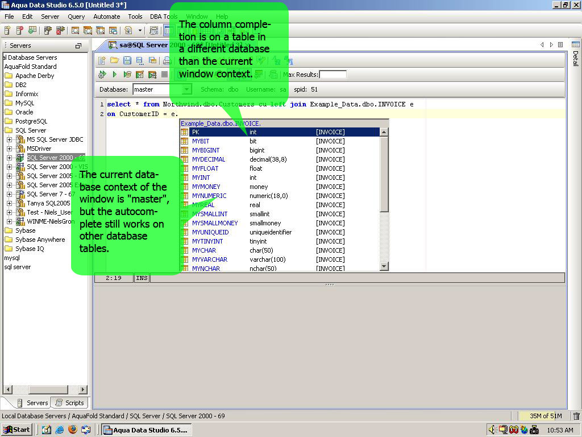
Task: Click the Open file folder icon in query toolbar
Action: pos(115,60)
